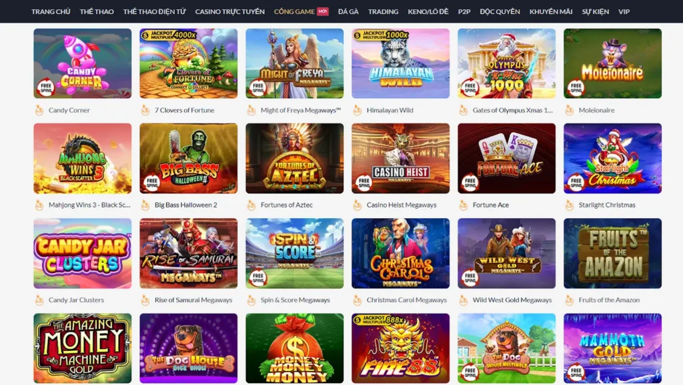
Task: Click the Wild West Gold Megaways title
Action: click(x=512, y=300)
